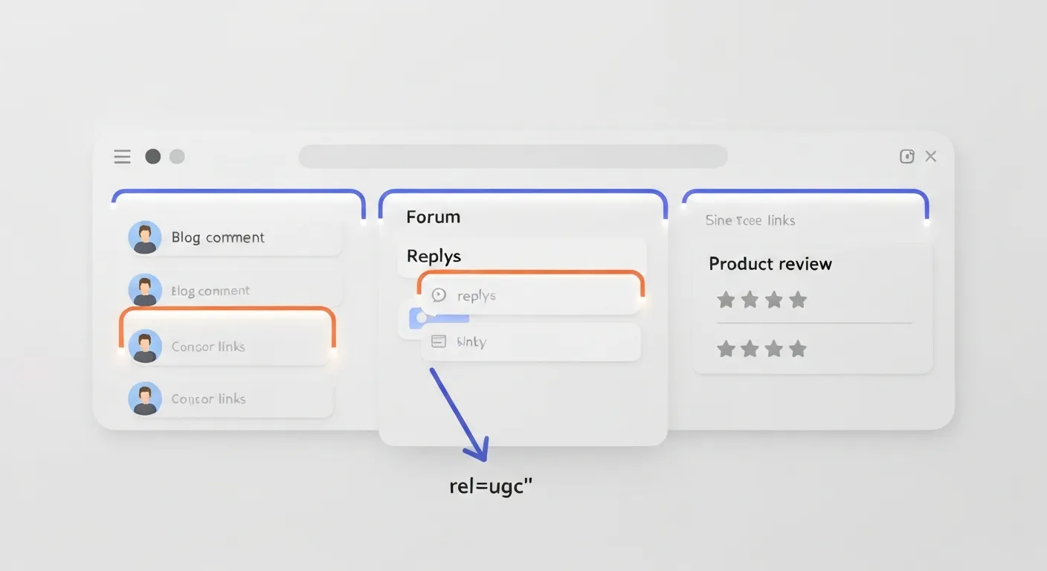This screenshot has height=571, width=1047.
Task: Click the dark circle dot in the title bar
Action: [x=152, y=156]
